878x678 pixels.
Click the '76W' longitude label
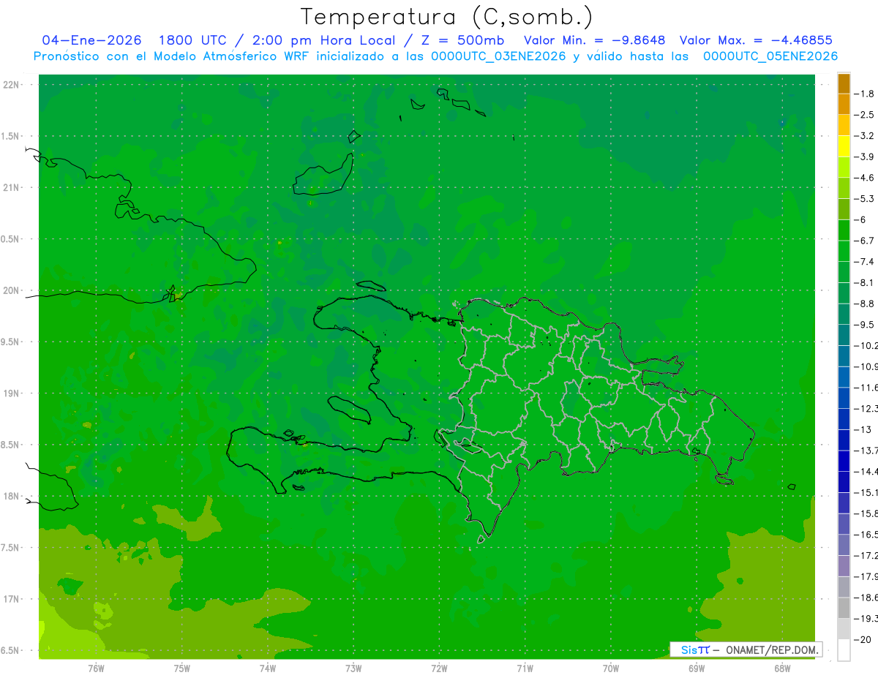96,668
